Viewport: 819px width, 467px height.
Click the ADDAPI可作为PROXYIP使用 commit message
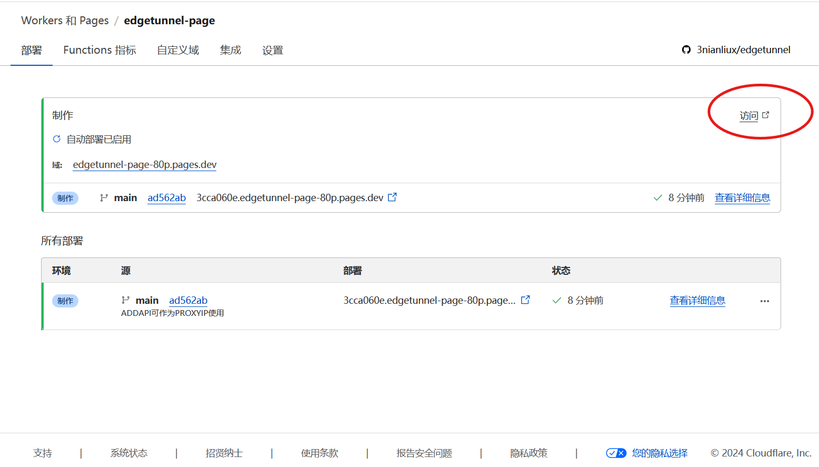pyautogui.click(x=173, y=313)
